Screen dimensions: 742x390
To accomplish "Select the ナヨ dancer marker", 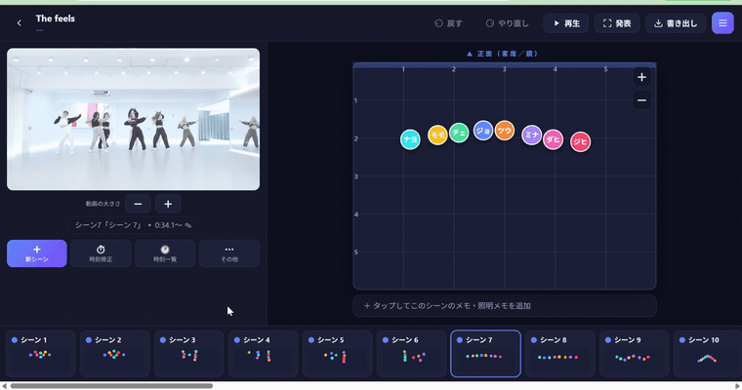I will pos(410,139).
